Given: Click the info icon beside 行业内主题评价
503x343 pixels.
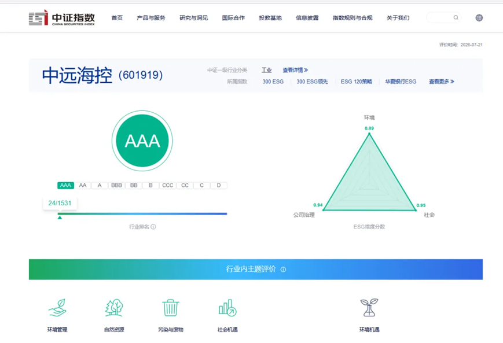Looking at the screenshot, I should tap(283, 270).
